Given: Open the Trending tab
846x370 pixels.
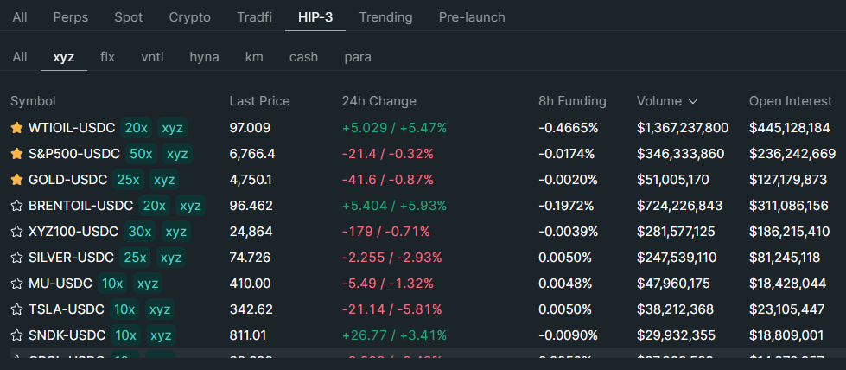Looking at the screenshot, I should pos(385,17).
